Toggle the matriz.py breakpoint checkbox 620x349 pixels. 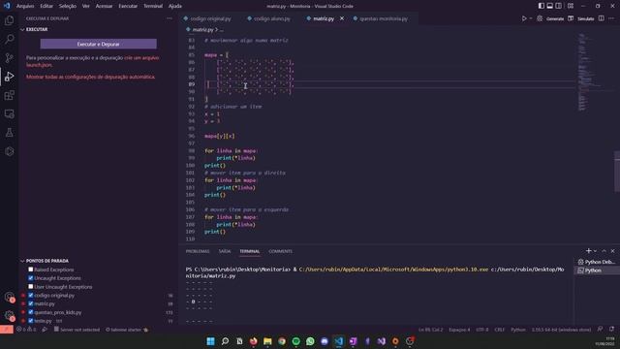pyautogui.click(x=30, y=303)
